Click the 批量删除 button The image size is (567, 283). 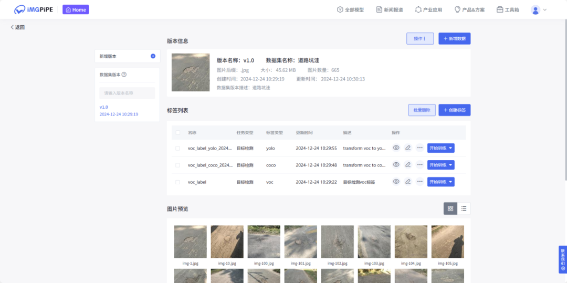tap(422, 110)
